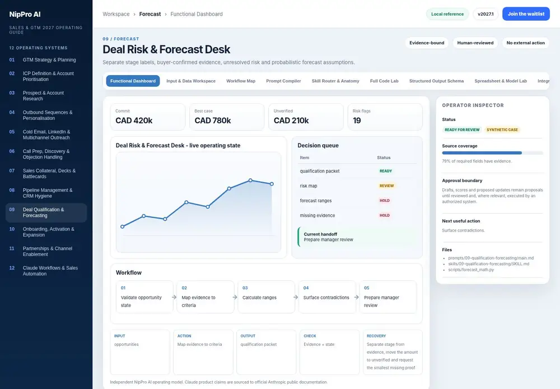This screenshot has height=389, width=560.
Task: Click the Forecast breadcrumb
Action: tap(150, 14)
